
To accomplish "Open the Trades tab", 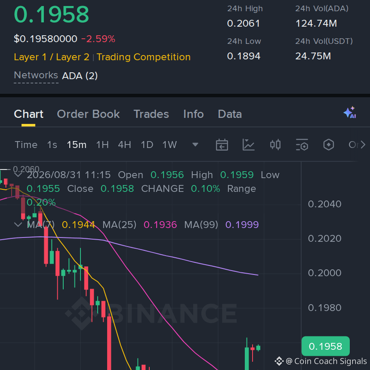I will pyautogui.click(x=151, y=114).
